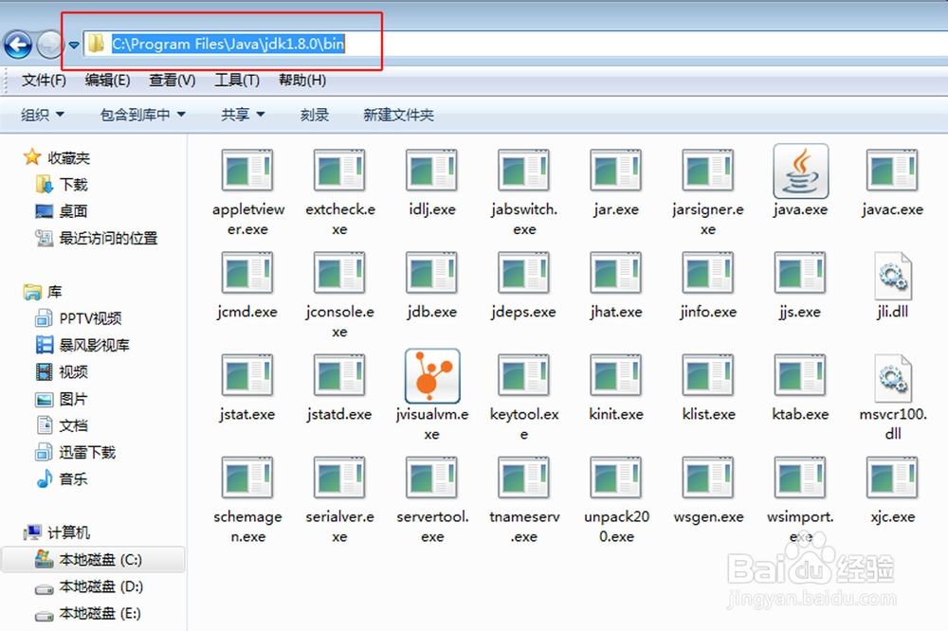Open the 包含到库中 dropdown

pos(143,115)
